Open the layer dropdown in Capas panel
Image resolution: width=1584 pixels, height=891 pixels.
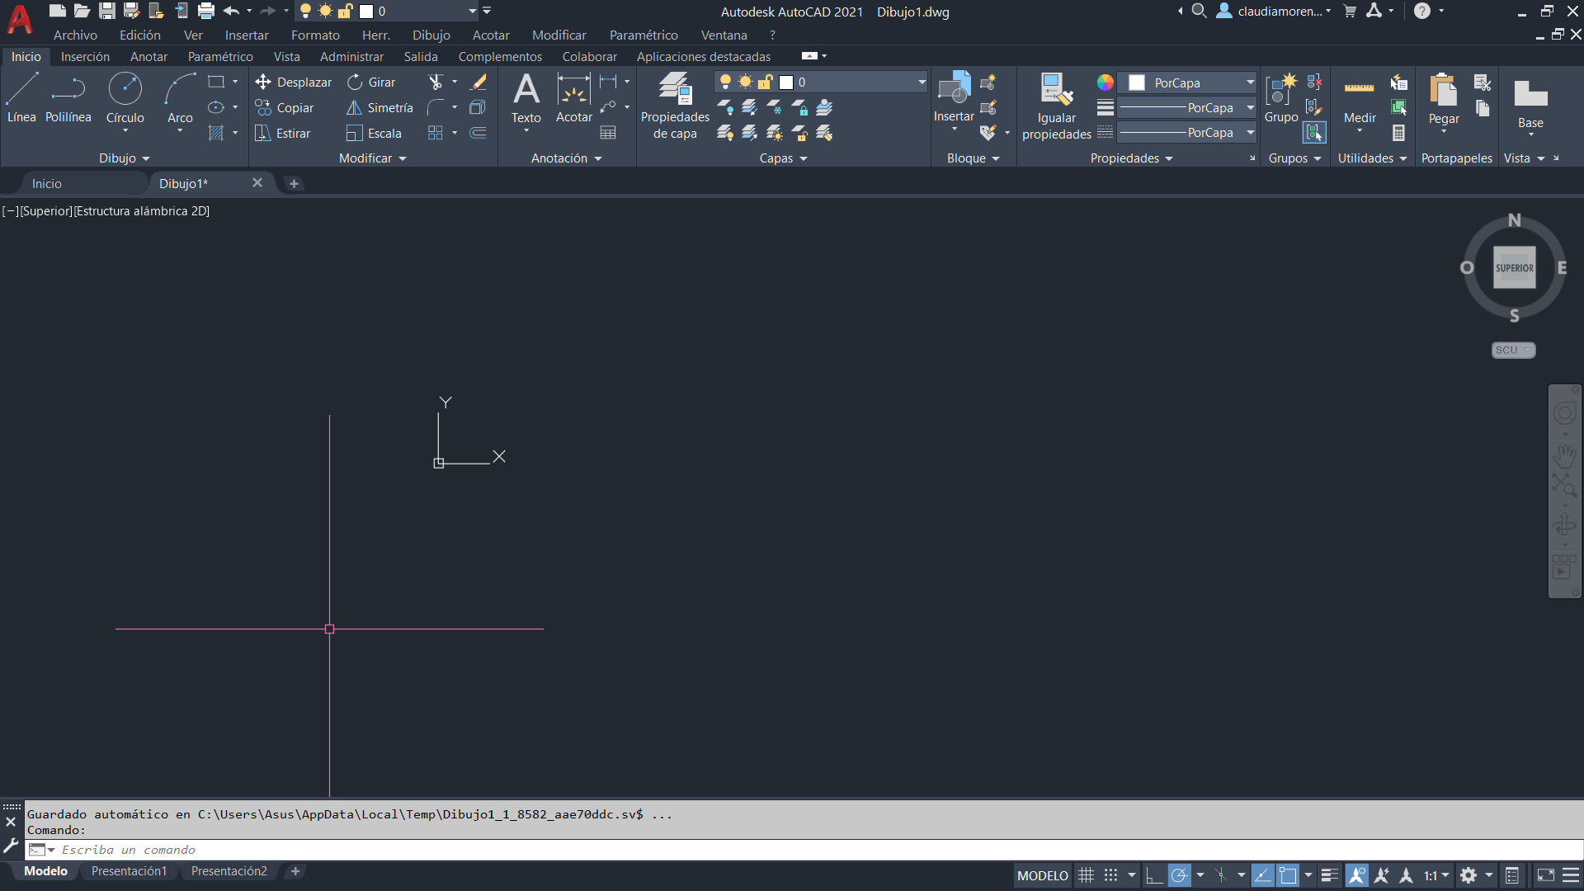[922, 82]
